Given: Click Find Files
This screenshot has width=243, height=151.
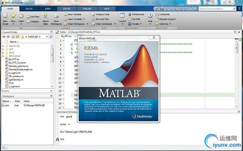Looking at the screenshot, I should click(33, 16).
